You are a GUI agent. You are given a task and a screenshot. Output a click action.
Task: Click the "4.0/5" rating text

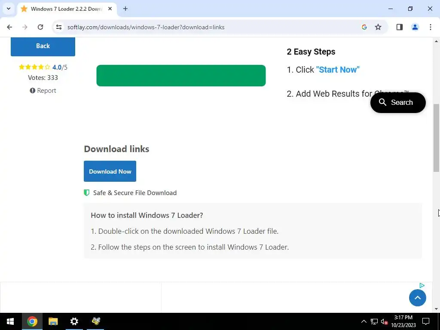[60, 67]
